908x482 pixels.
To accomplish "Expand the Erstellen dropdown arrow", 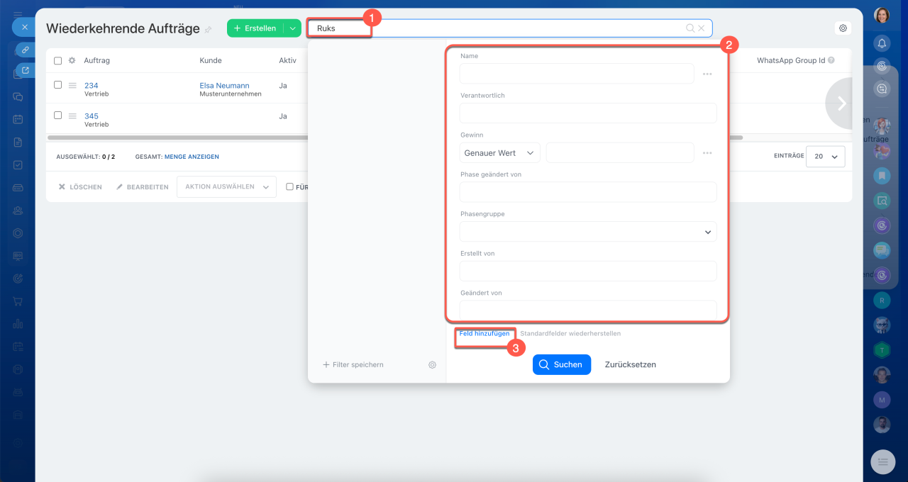I will click(292, 28).
